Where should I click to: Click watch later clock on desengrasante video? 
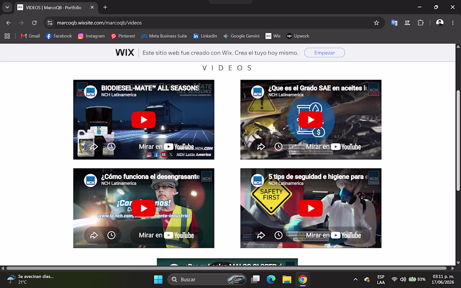coord(111,235)
